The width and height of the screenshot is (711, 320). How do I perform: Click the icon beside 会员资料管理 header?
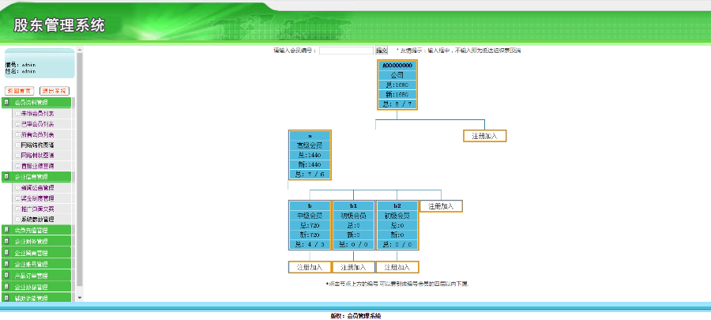tap(6, 103)
